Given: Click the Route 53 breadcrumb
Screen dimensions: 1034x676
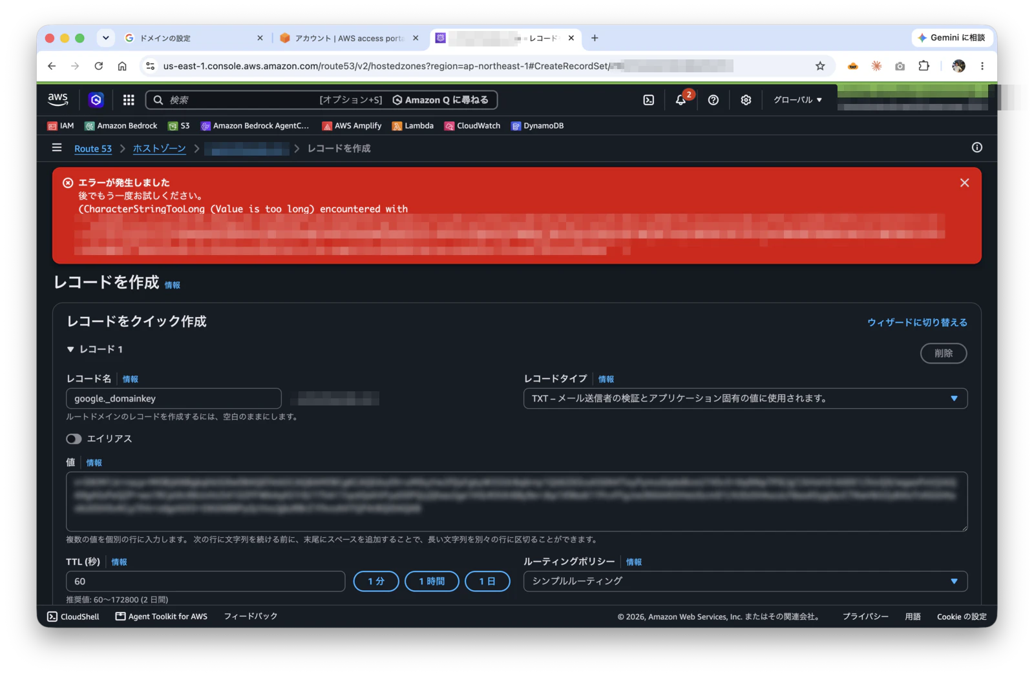Looking at the screenshot, I should pos(93,149).
